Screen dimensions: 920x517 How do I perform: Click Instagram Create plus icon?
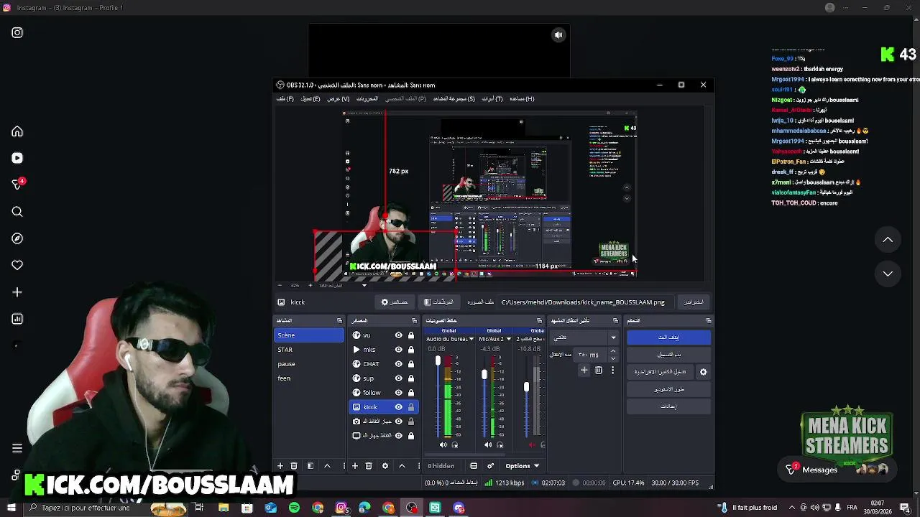(x=17, y=292)
